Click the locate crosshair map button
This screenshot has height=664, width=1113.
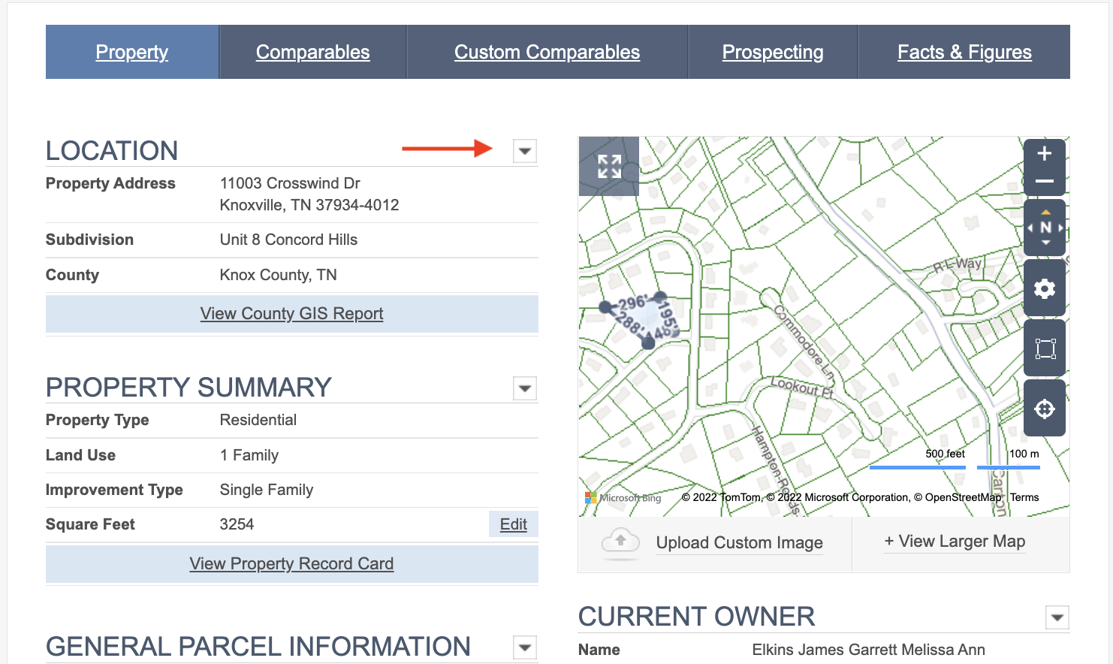pos(1044,409)
